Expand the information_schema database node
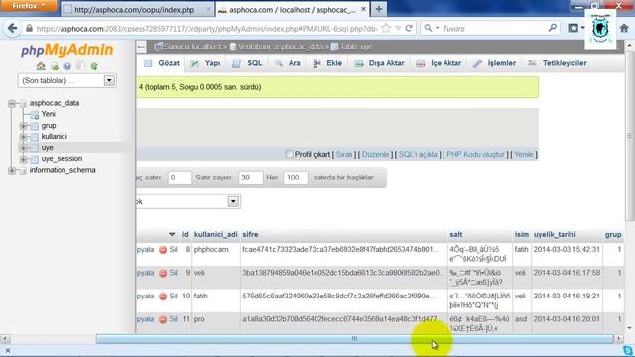635x357 pixels. pos(12,170)
